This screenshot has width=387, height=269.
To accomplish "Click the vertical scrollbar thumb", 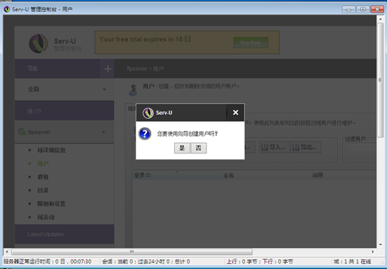I will pos(380,80).
